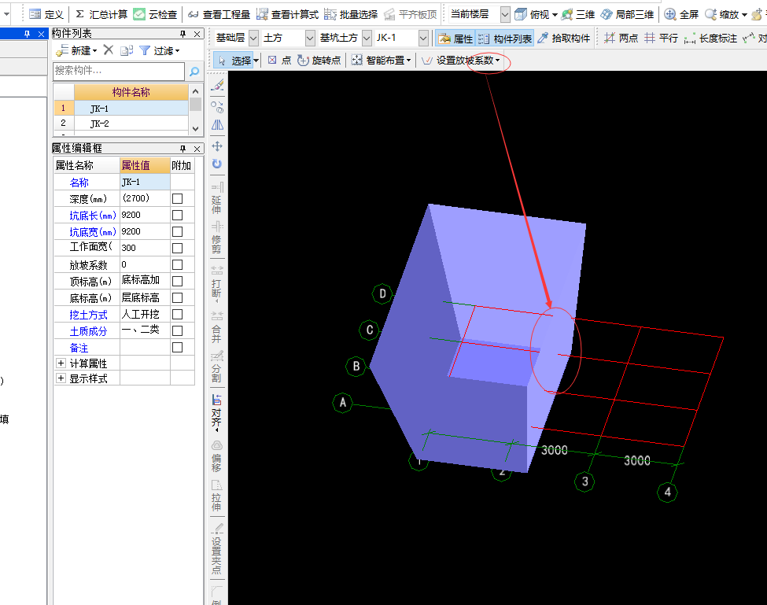The width and height of the screenshot is (767, 605).
Task: Click the 偏移 offset tool
Action: [x=216, y=456]
